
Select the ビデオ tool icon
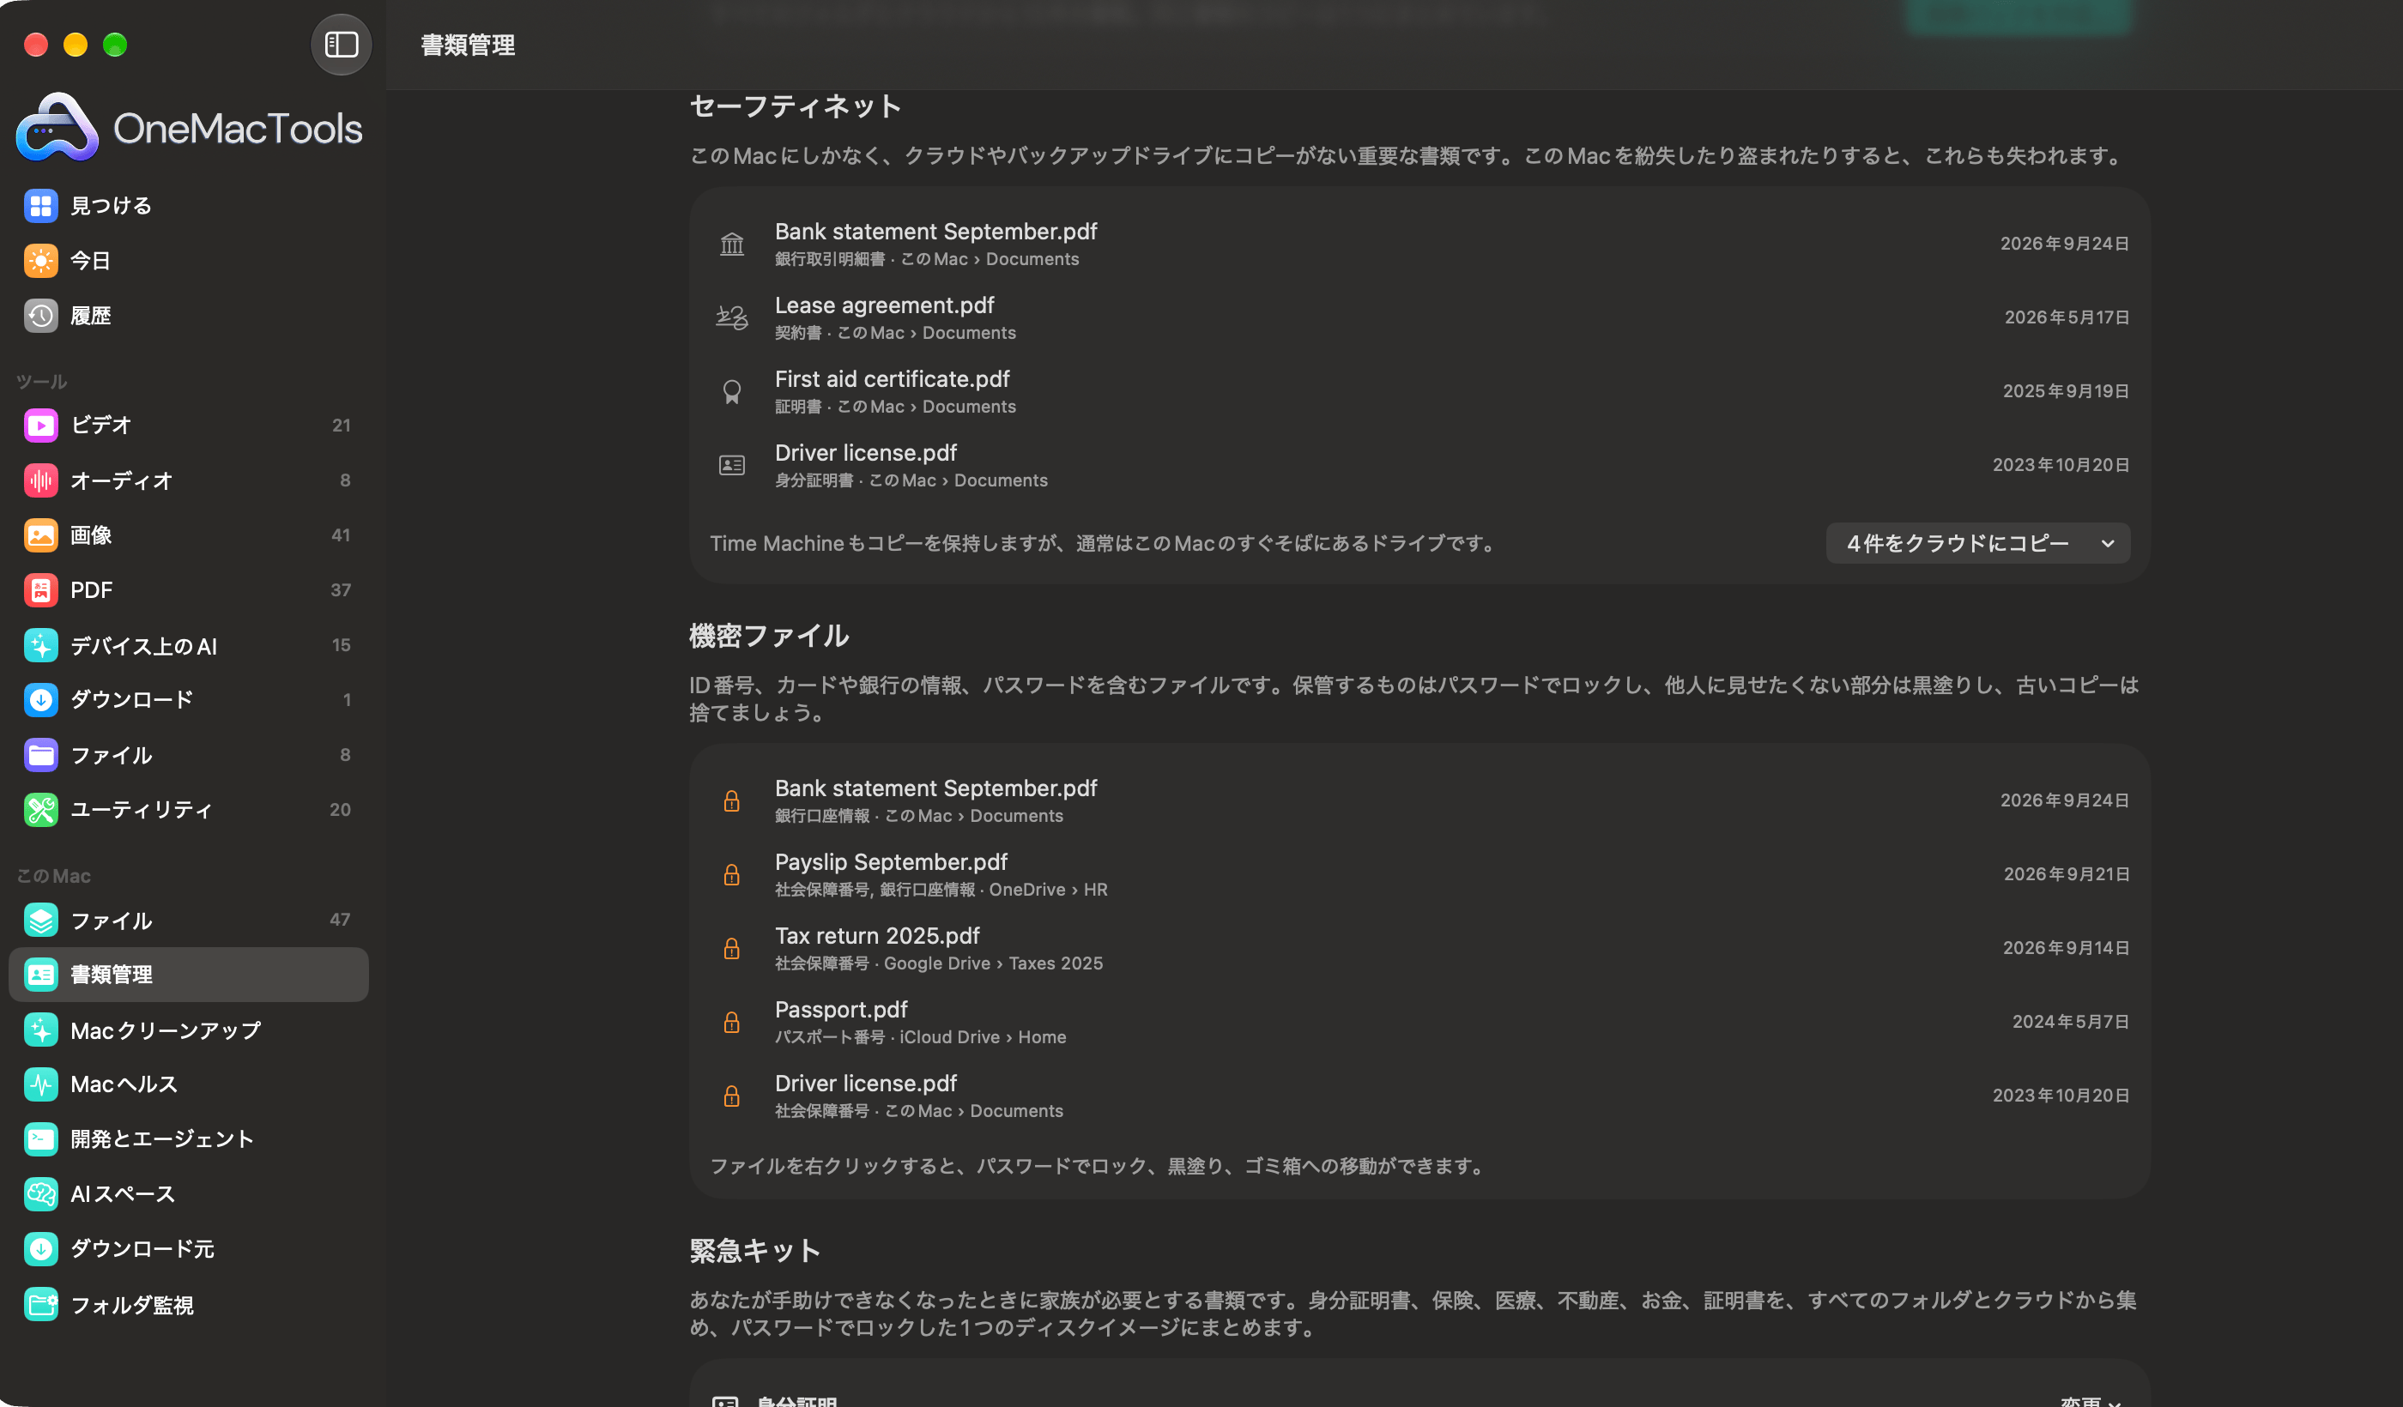pos(41,426)
